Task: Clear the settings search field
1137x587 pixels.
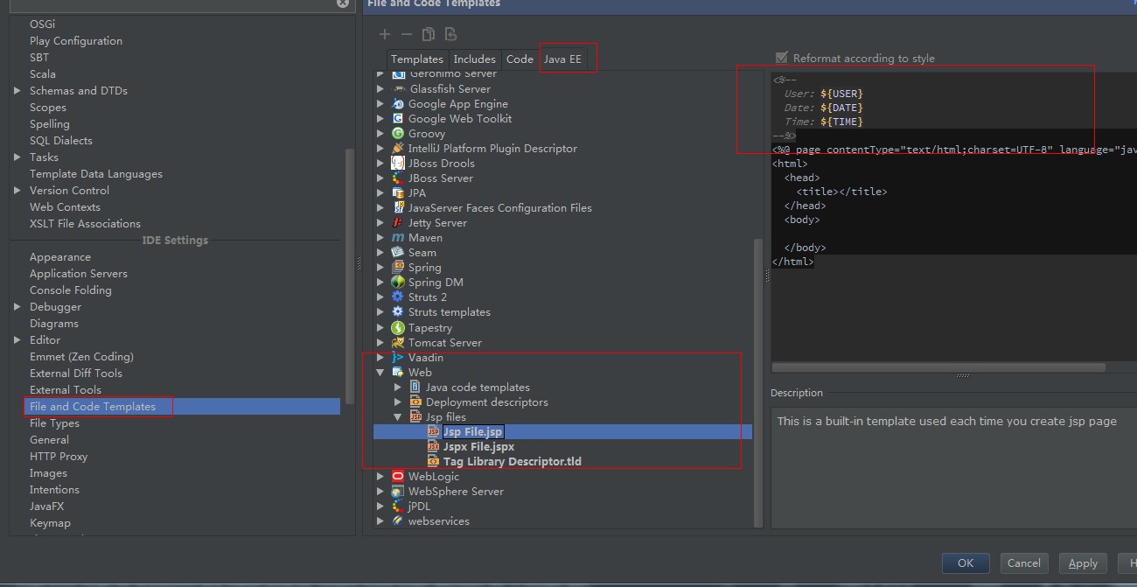Action: [x=343, y=3]
